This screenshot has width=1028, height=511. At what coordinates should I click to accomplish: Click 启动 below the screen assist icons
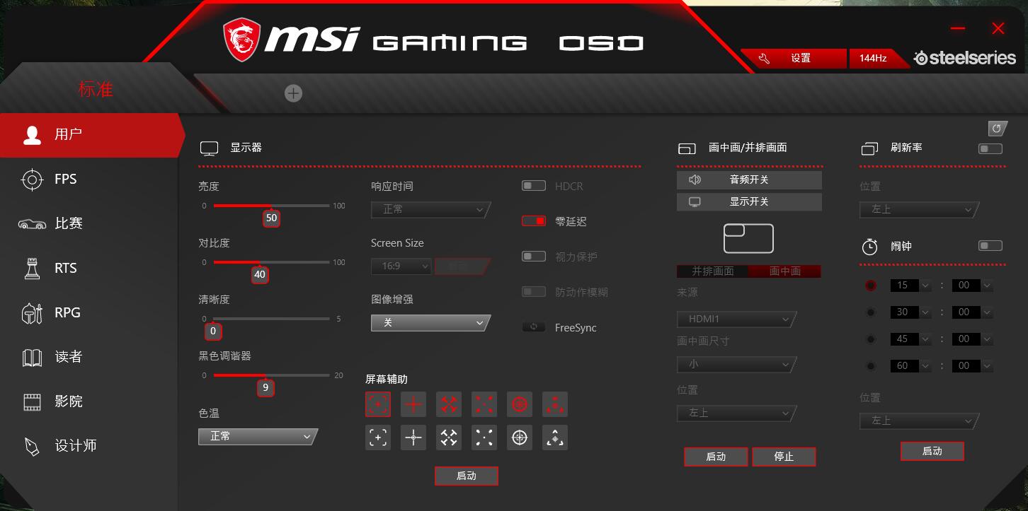(466, 476)
